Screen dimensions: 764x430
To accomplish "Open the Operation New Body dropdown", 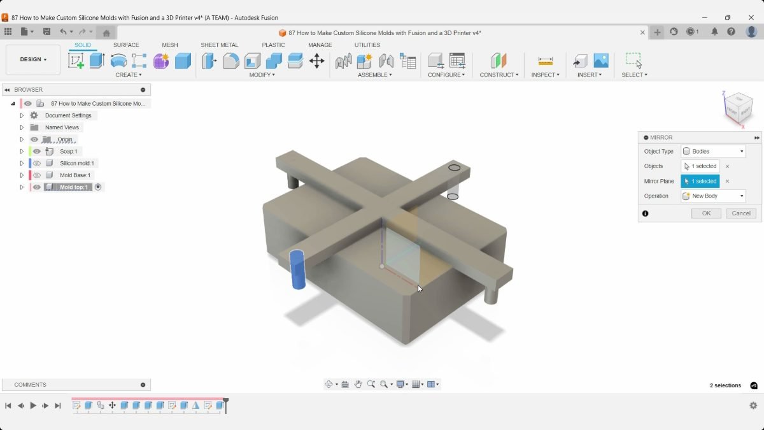I will click(x=713, y=196).
